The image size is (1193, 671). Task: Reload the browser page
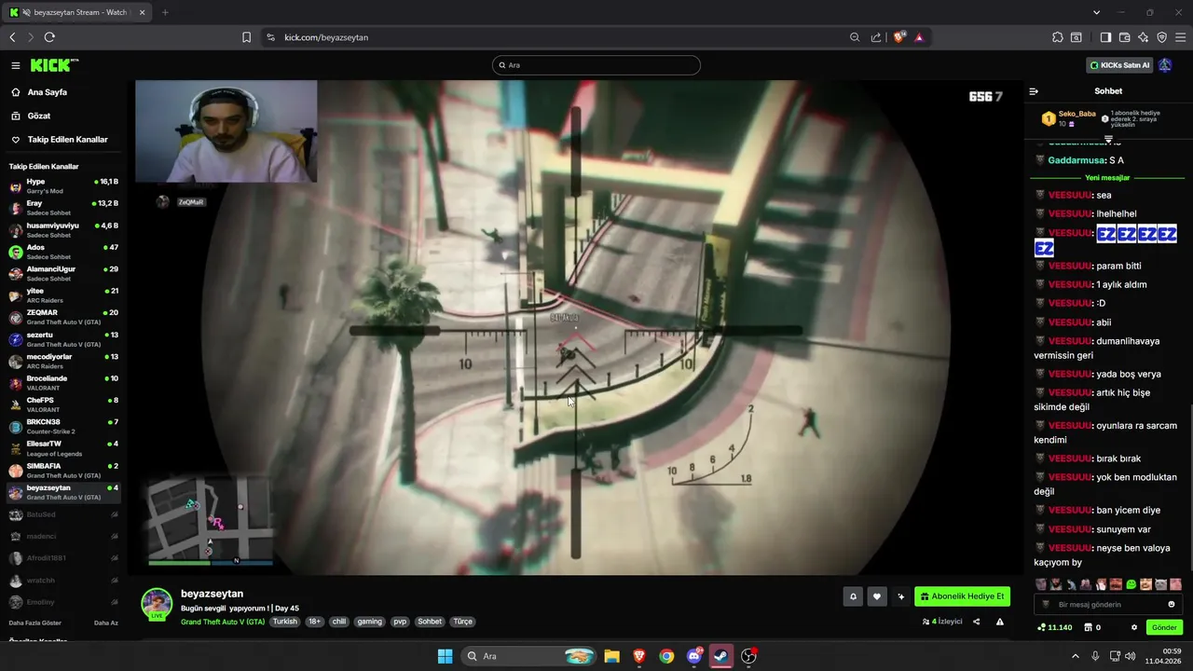(49, 37)
